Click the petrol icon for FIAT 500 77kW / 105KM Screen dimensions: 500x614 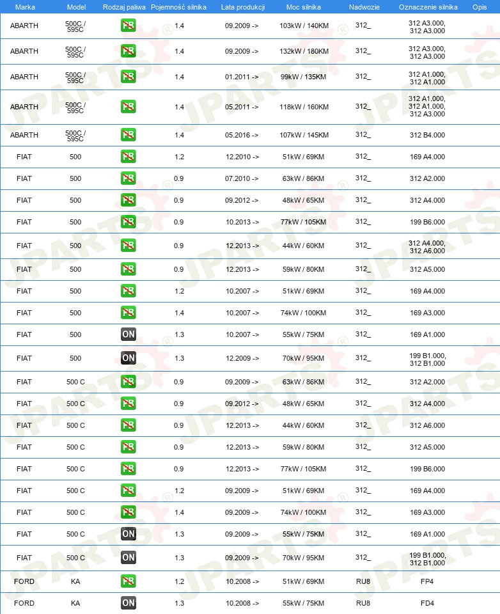129,222
